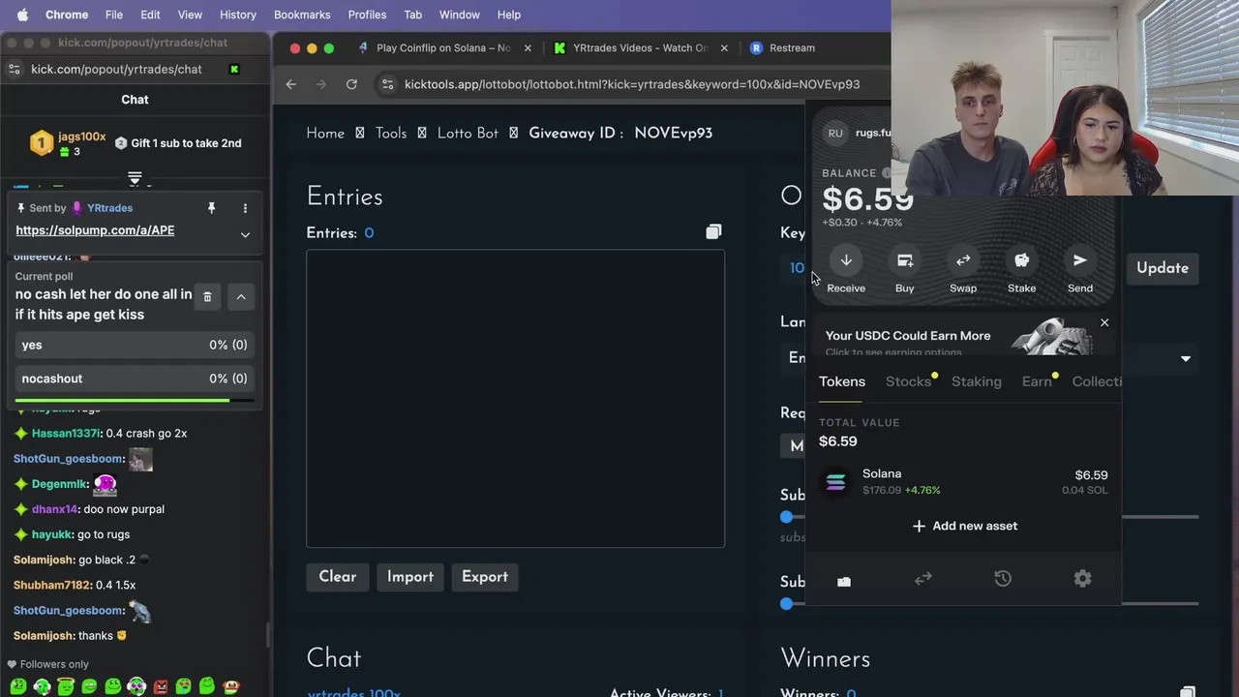Click the browser back arrow
Viewport: 1239px width, 697px height.
click(x=291, y=84)
